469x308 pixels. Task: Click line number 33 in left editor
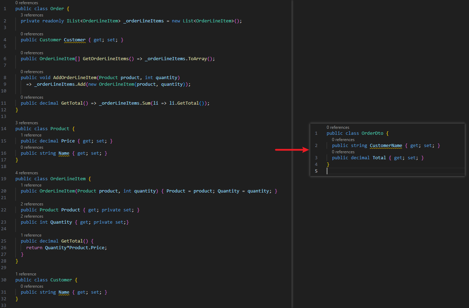(4, 306)
